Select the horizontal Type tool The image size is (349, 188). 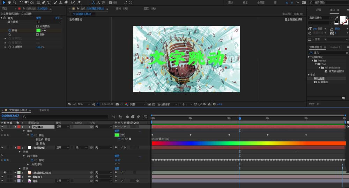pyautogui.click(x=49, y=2)
